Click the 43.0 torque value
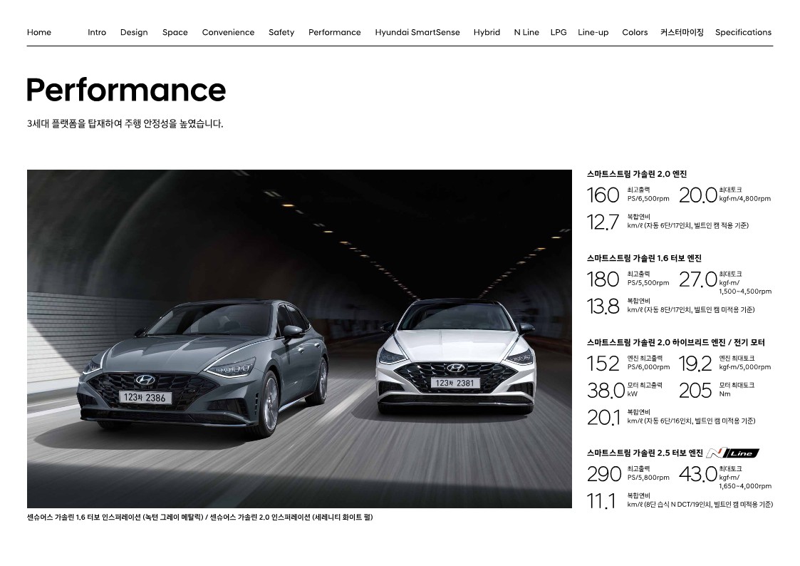Screen dimensions: 800x566 (x=697, y=474)
